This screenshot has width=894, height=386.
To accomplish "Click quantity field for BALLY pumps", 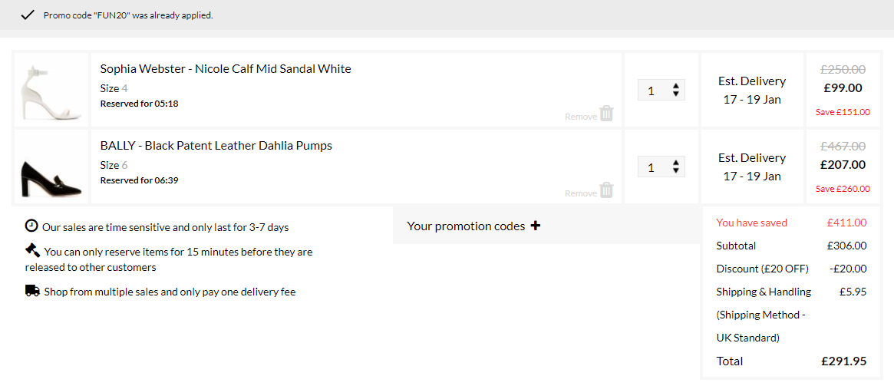I will click(661, 167).
